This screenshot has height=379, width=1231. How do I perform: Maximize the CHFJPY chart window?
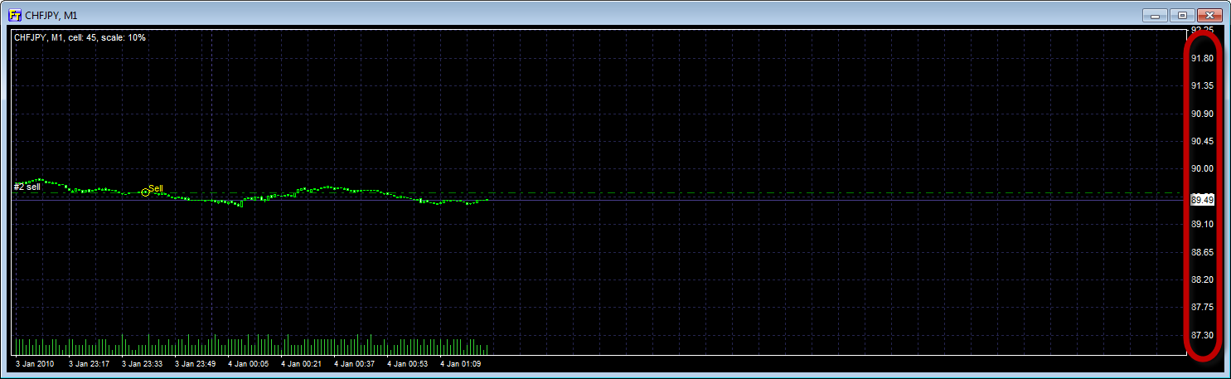pos(1182,15)
